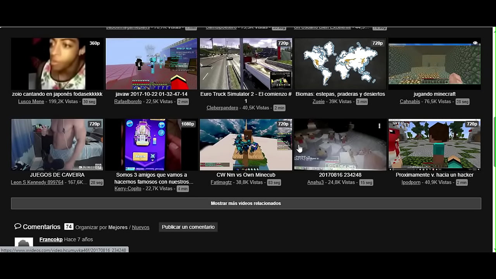Open the Rafaelborofo uploader link
Image resolution: width=496 pixels, height=279 pixels.
128,102
